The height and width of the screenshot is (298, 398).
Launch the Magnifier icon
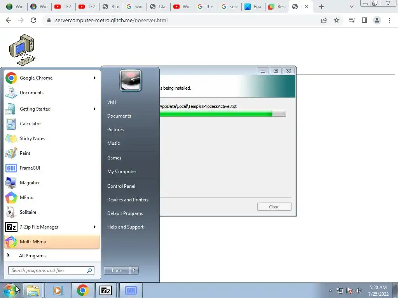(11, 182)
